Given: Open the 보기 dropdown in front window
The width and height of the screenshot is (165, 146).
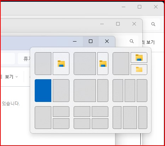Looking at the screenshot, I should point(10,77).
